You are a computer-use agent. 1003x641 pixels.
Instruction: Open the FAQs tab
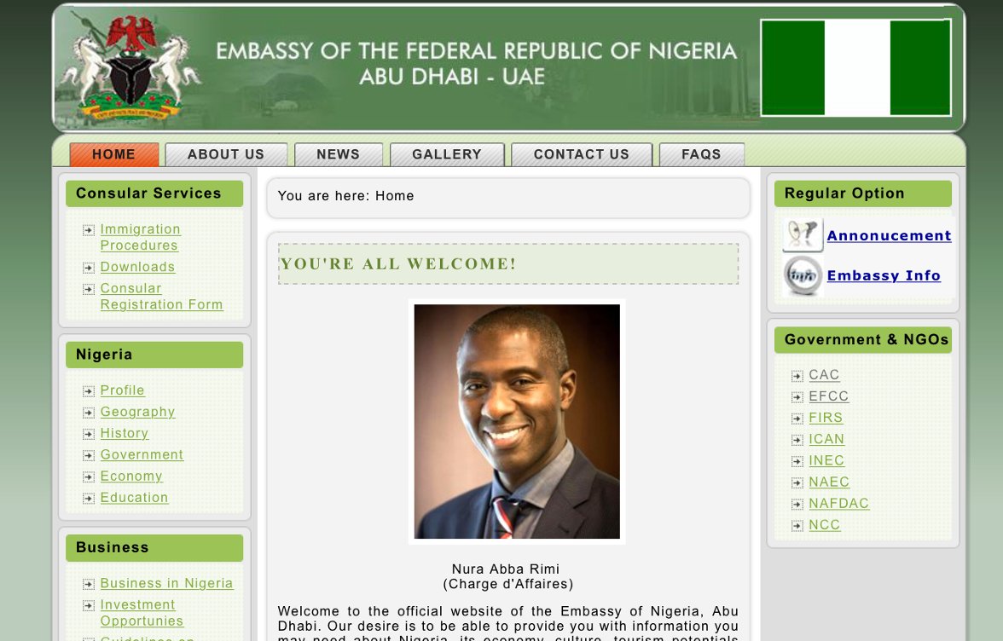point(702,154)
